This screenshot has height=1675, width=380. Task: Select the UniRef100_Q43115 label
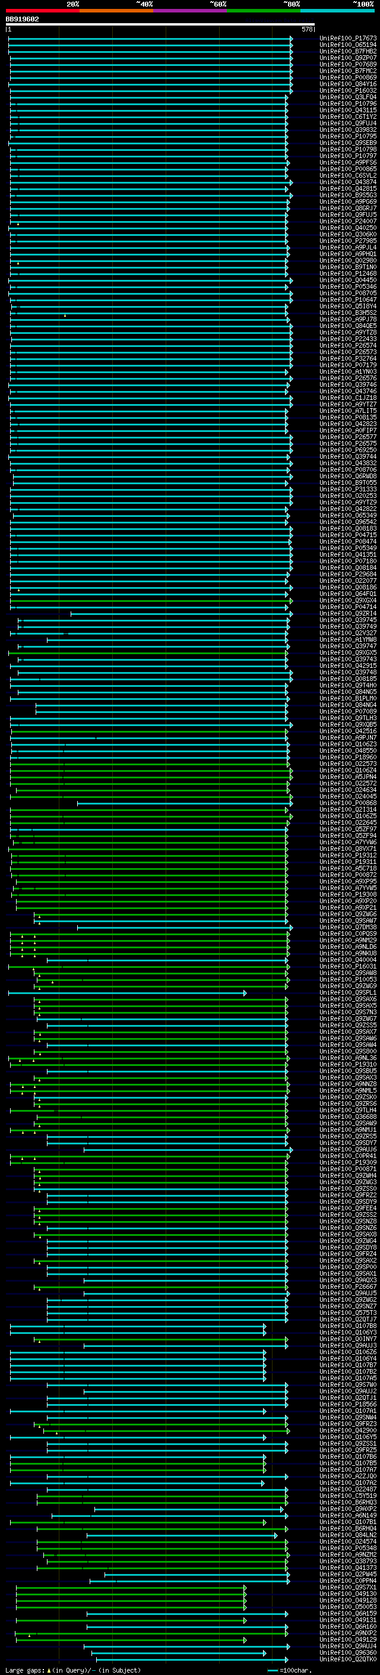pyautogui.click(x=348, y=110)
